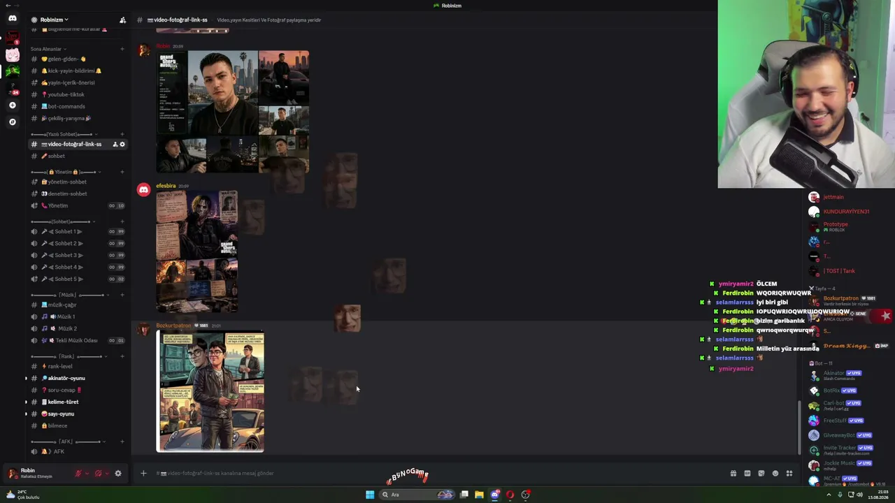
Task: Click the Windows Start button
Action: (370, 495)
